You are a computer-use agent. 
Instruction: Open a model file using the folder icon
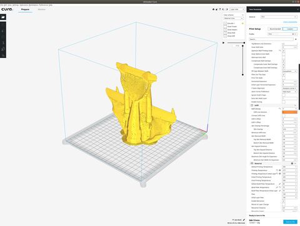coord(3,17)
